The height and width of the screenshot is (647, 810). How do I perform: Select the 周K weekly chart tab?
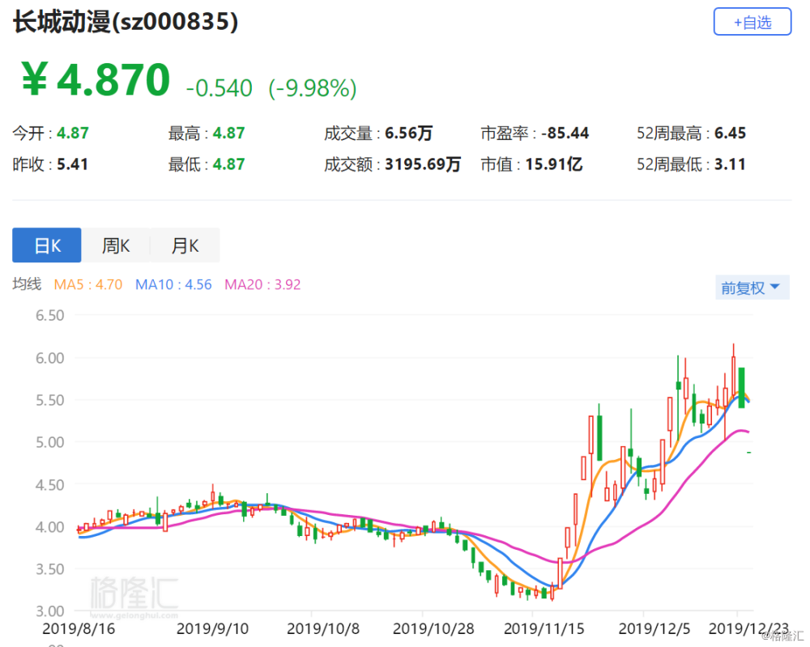tap(116, 245)
